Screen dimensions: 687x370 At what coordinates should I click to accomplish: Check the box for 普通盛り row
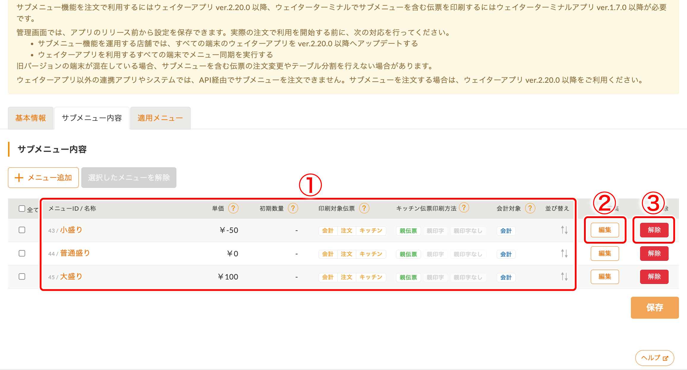[x=22, y=253]
